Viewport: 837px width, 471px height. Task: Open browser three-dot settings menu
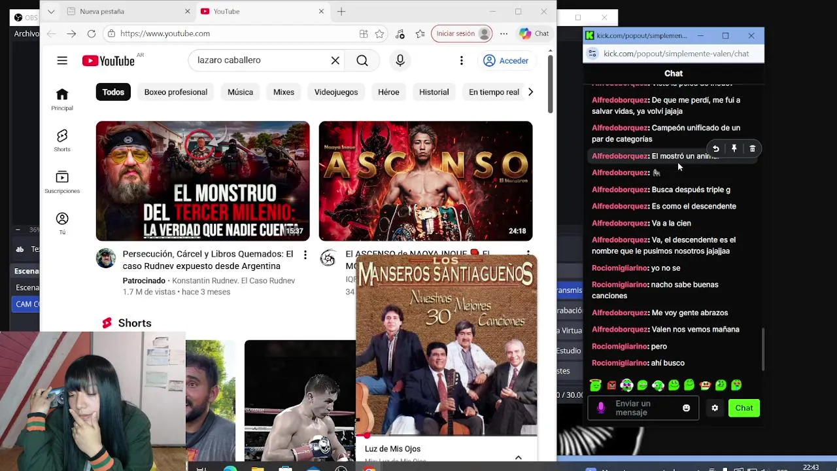[x=504, y=33]
